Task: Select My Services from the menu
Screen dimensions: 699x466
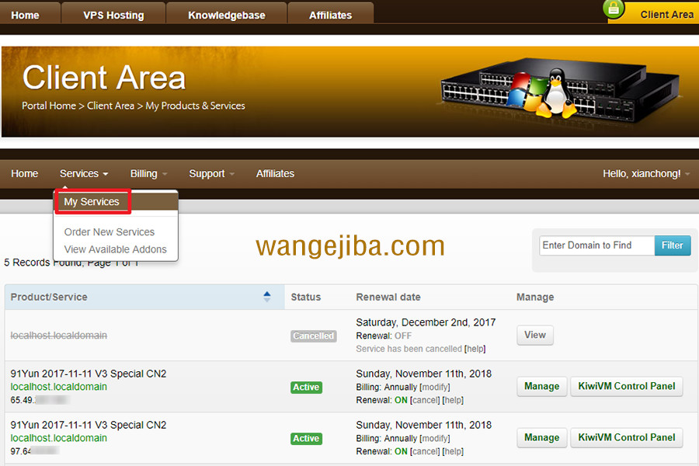Action: click(92, 202)
